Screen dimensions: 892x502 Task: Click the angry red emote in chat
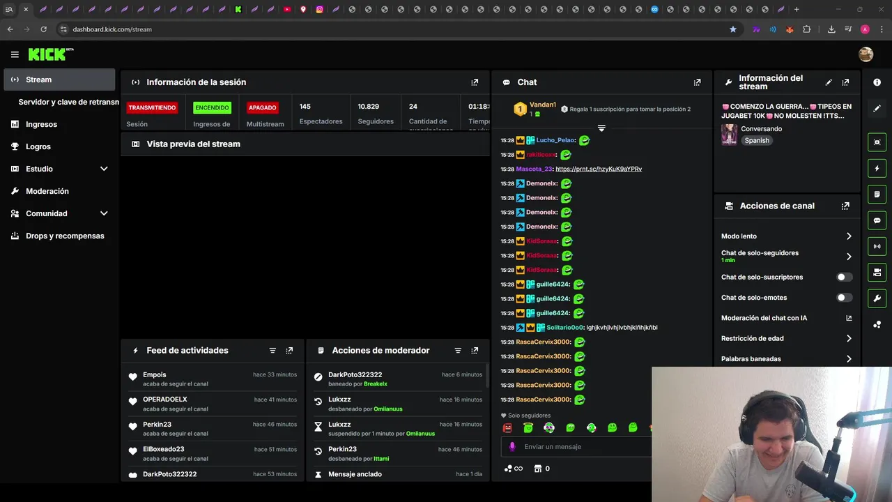[x=507, y=427]
